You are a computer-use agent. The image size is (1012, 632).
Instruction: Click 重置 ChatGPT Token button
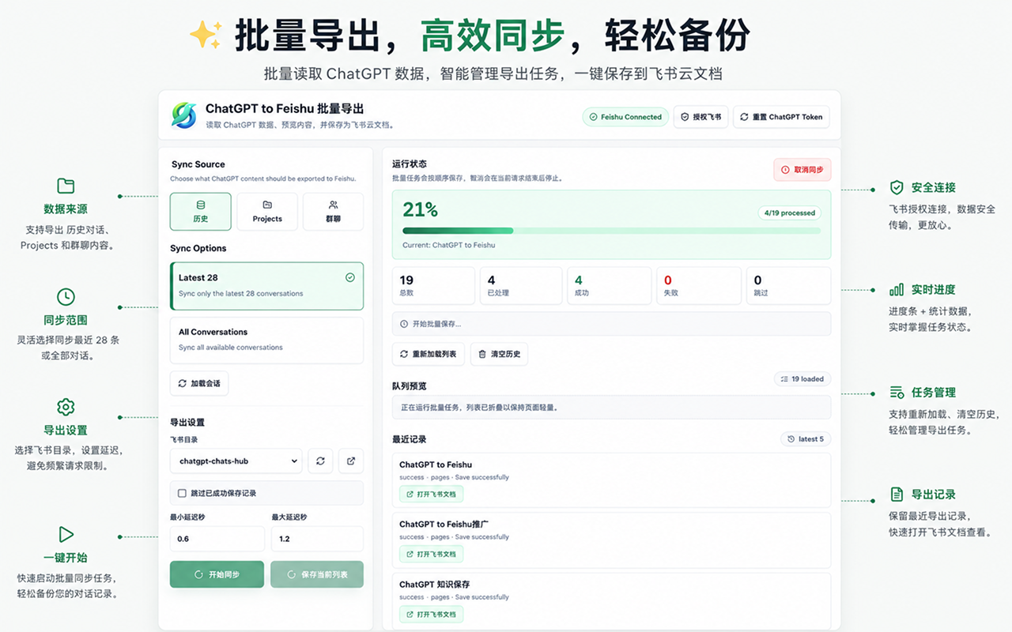click(781, 117)
